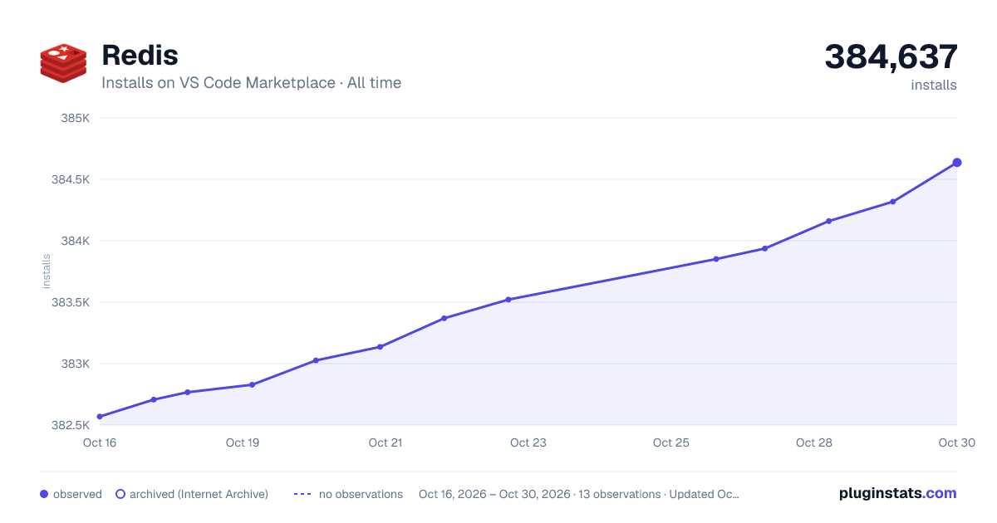Image resolution: width=997 pixels, height=523 pixels.
Task: Click the 382.5K y-axis label
Action: pos(71,425)
